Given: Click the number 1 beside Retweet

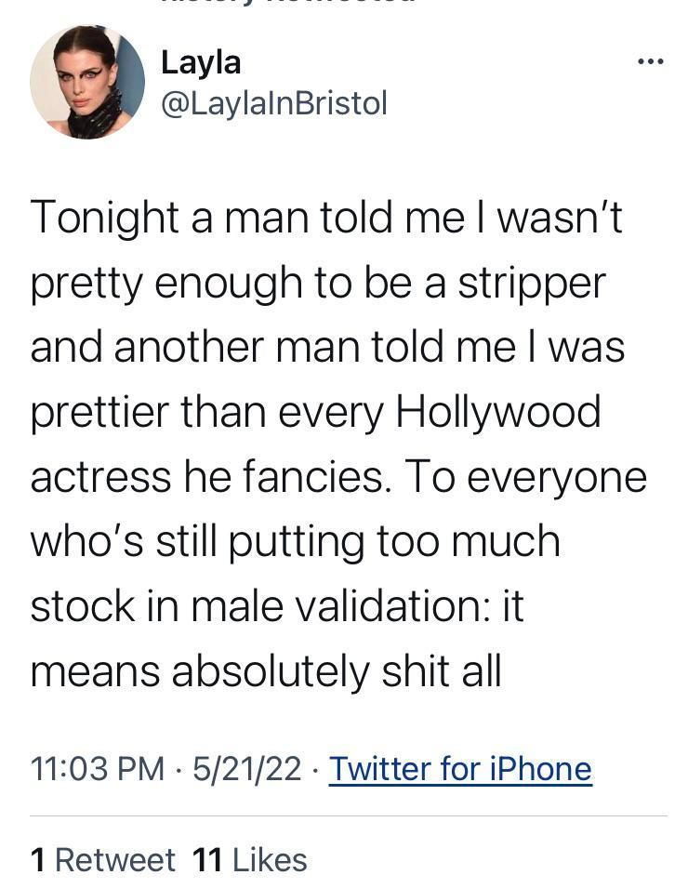Looking at the screenshot, I should (x=38, y=859).
